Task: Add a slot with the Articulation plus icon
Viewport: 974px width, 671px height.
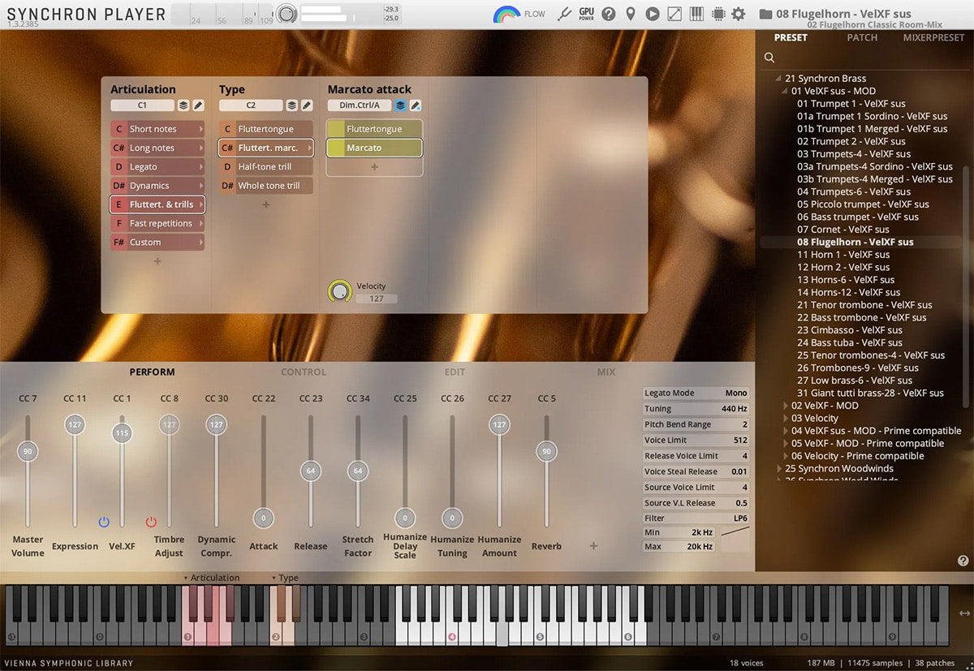Action: (x=157, y=261)
